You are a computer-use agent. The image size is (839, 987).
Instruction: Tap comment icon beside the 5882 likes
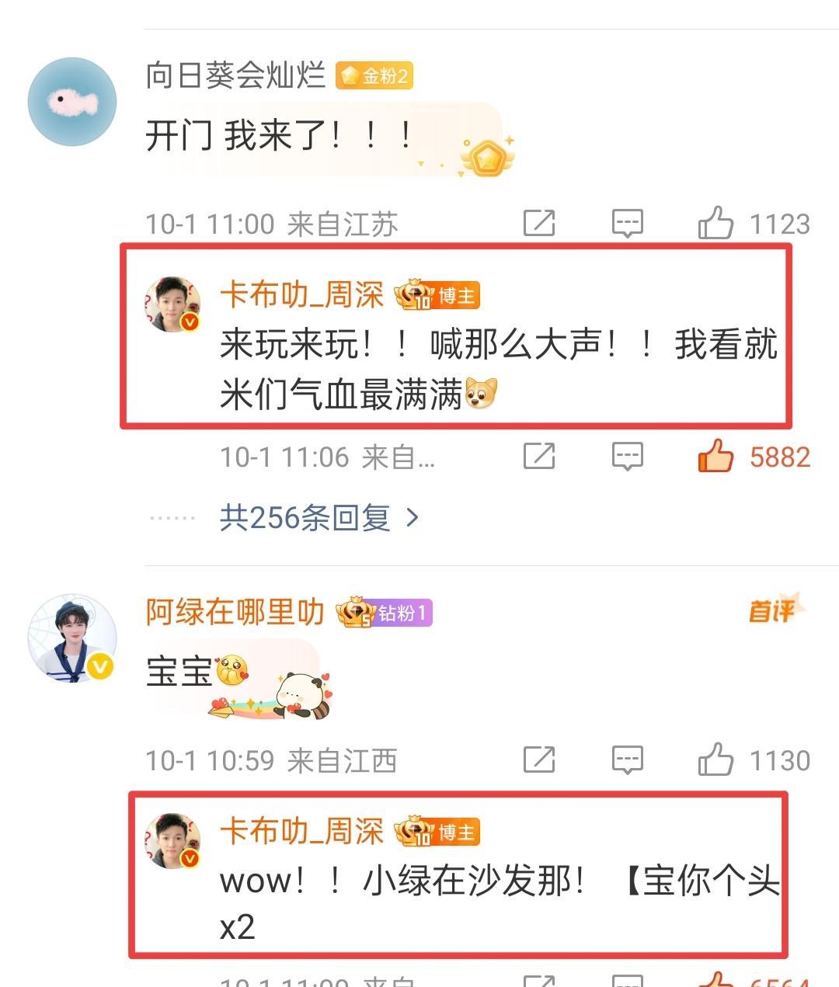click(627, 457)
